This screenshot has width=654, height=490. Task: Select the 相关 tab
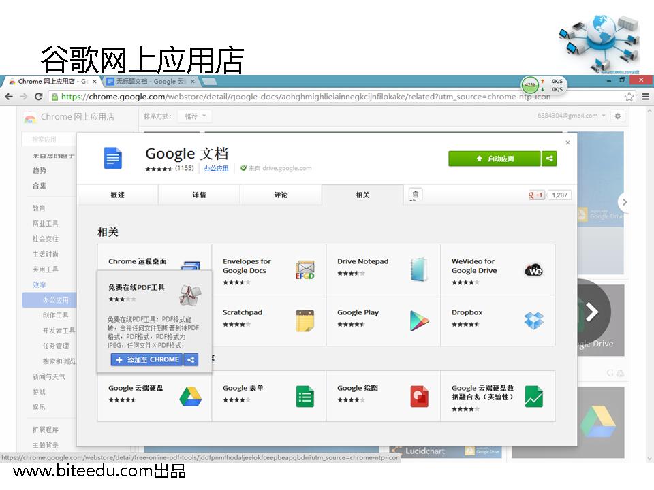pos(362,195)
